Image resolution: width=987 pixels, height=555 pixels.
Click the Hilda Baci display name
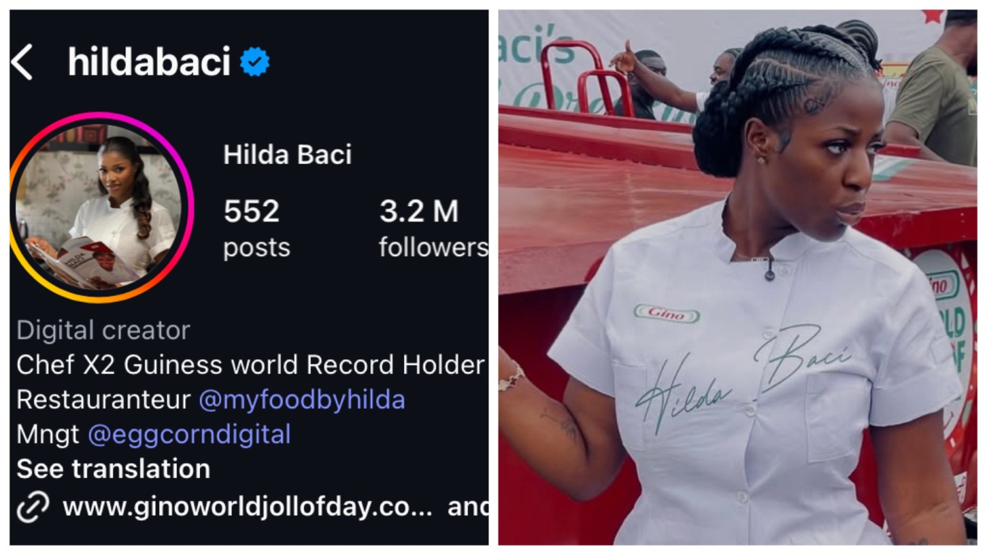[x=287, y=155]
